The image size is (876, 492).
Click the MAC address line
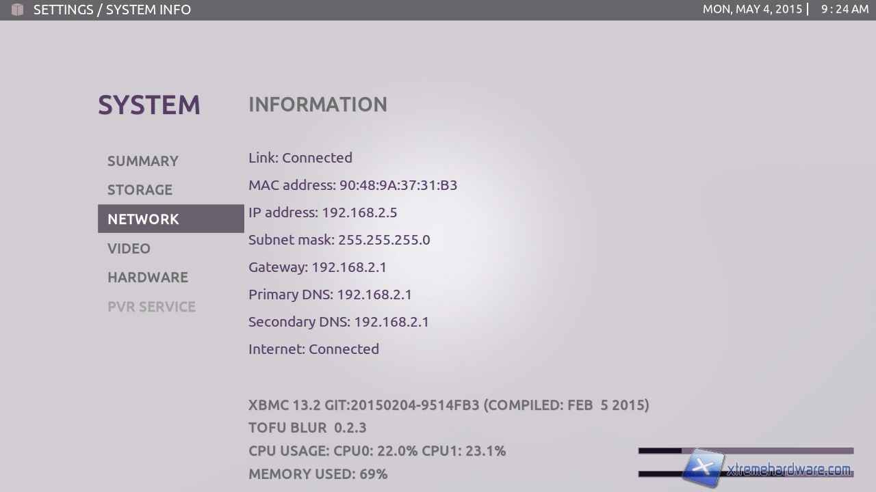pos(352,185)
